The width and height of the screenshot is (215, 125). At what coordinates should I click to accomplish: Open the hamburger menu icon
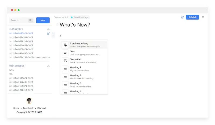203,17
